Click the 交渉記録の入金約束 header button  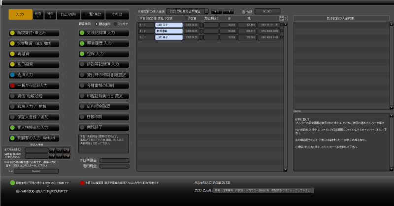341,18
